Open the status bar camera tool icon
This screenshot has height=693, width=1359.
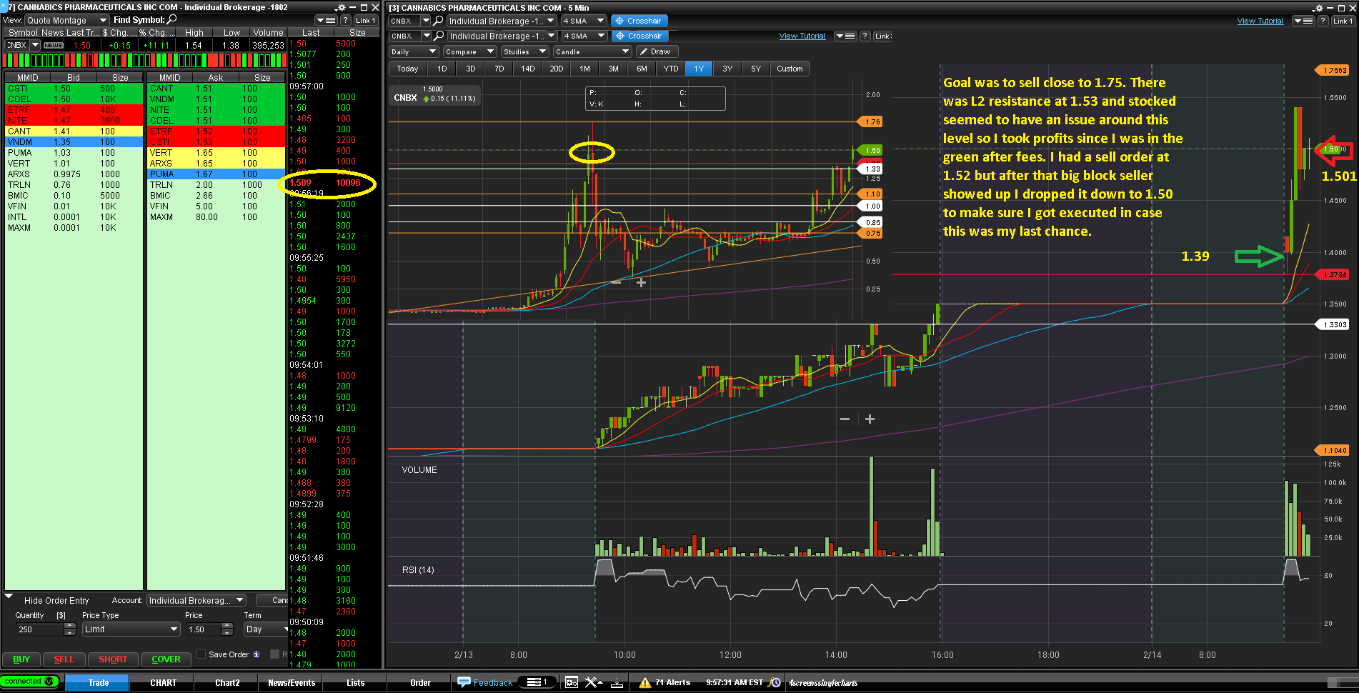coord(571,682)
